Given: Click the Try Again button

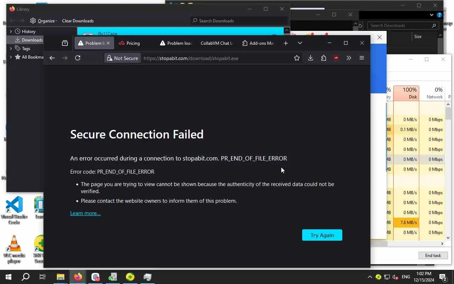Looking at the screenshot, I should 322,235.
